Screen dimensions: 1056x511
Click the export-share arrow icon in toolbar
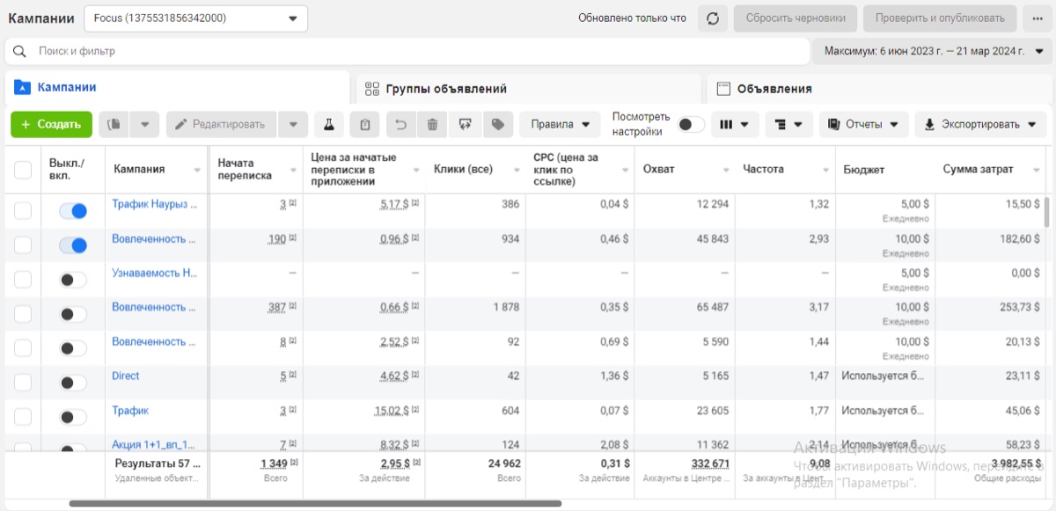(x=465, y=124)
